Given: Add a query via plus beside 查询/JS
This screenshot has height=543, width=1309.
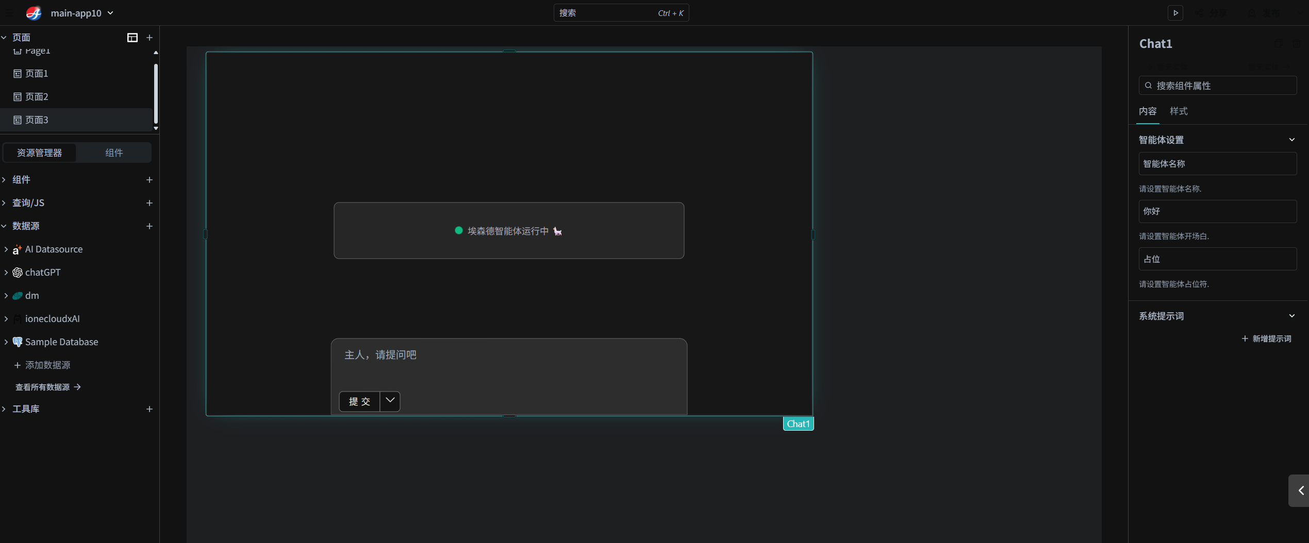Looking at the screenshot, I should 150,203.
